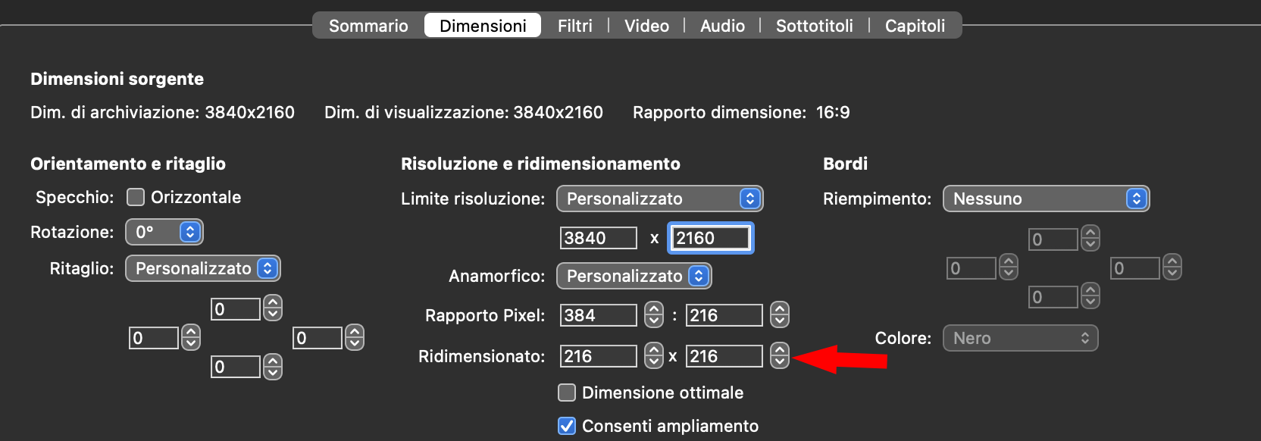Open the Audio tab
1261x441 pixels.
(x=722, y=26)
